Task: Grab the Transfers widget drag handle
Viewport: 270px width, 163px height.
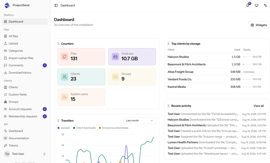Action: point(58,121)
